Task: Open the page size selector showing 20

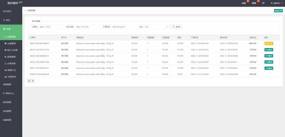Action: [31, 81]
